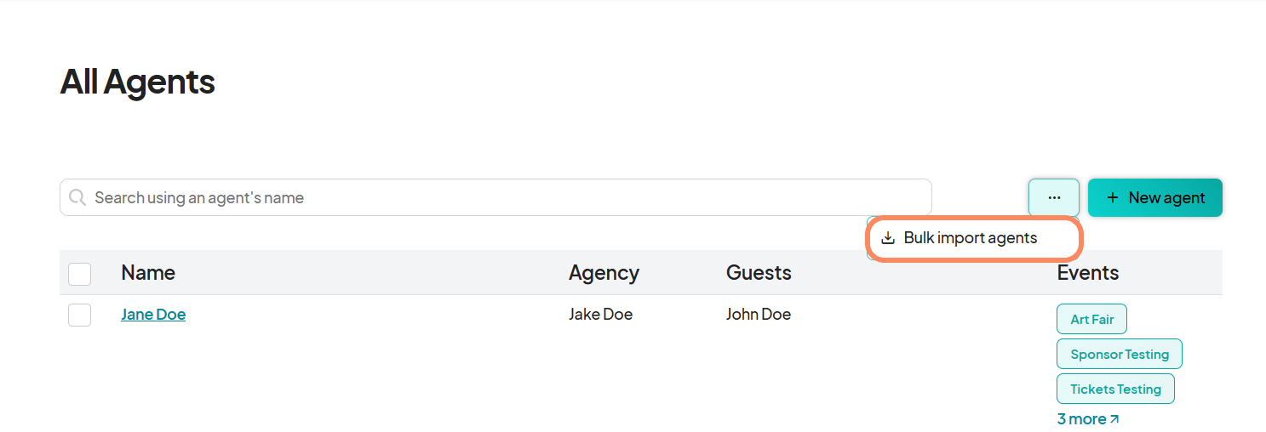Click the arrow icon next to 3 more

[1115, 419]
